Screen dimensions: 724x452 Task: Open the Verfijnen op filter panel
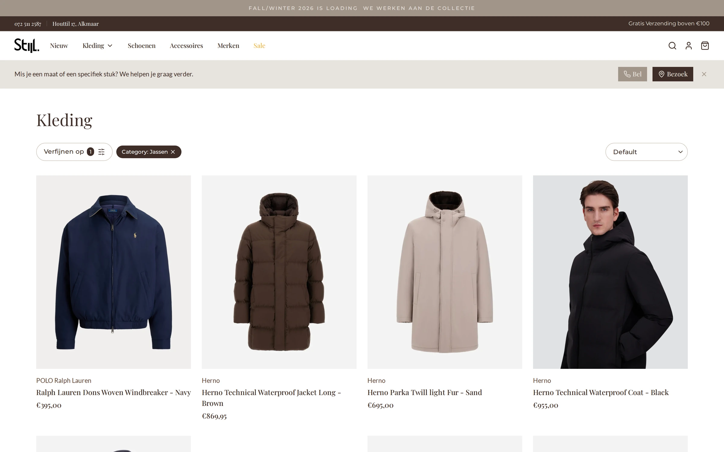74,152
